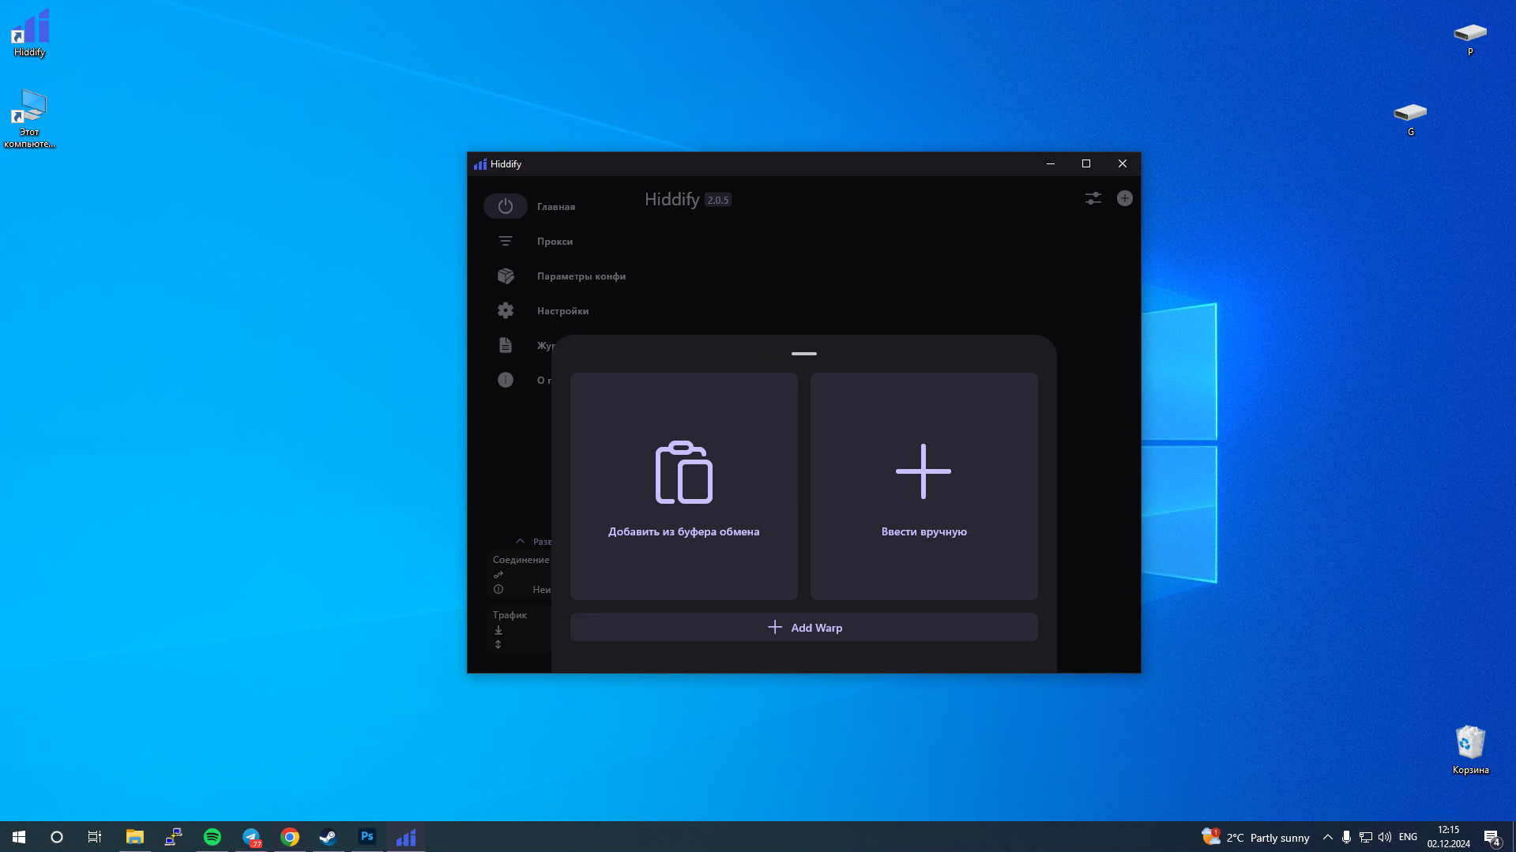The height and width of the screenshot is (852, 1516).
Task: Click the journal document icon in sidebar
Action: 506,345
